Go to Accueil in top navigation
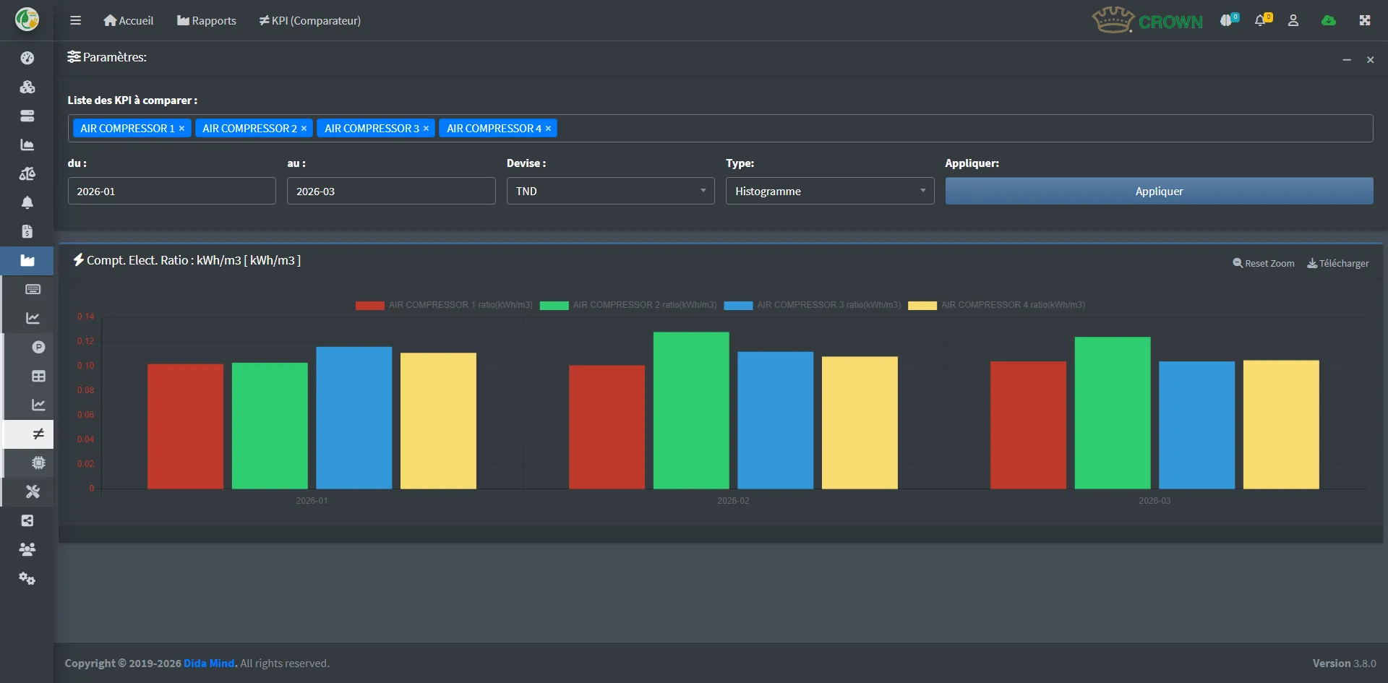 [129, 20]
